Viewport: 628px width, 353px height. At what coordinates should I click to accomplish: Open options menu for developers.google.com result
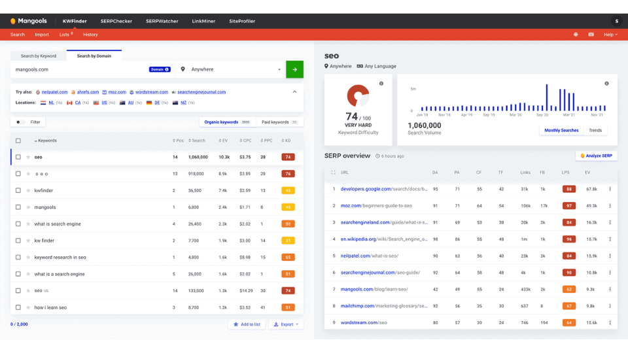point(610,189)
